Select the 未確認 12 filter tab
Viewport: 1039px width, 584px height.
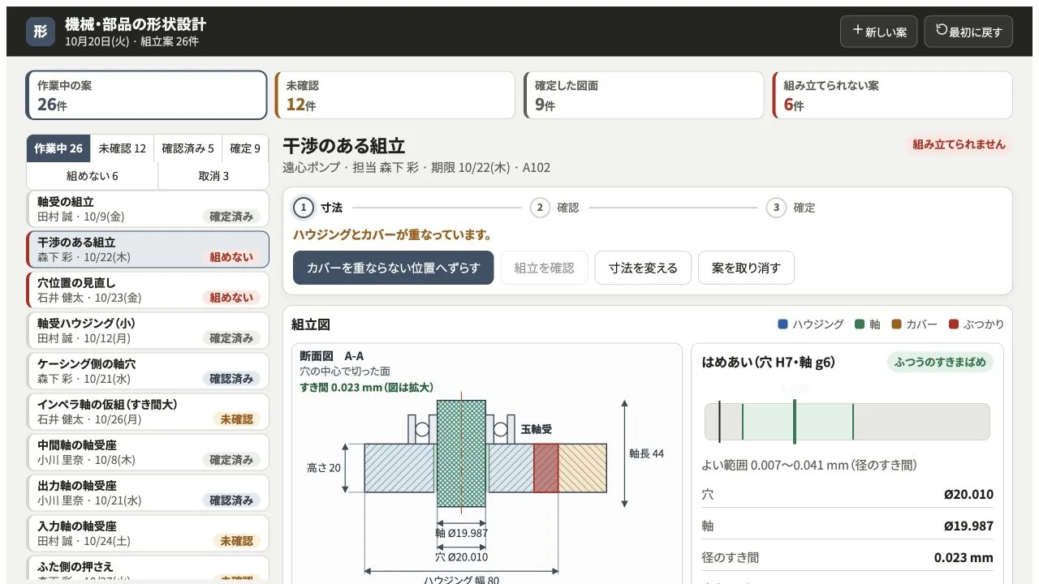pos(123,148)
